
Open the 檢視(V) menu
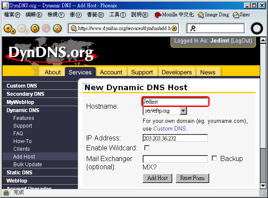coord(56,15)
